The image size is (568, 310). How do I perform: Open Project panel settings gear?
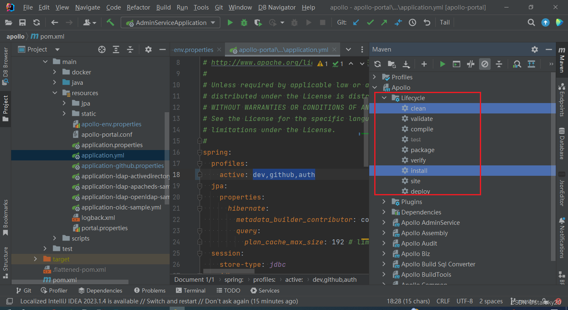point(148,49)
